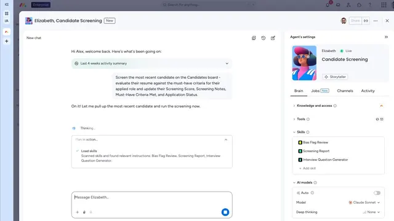Expand Knowledge and access section
Viewport: 394px width, 221px height.
point(294,106)
